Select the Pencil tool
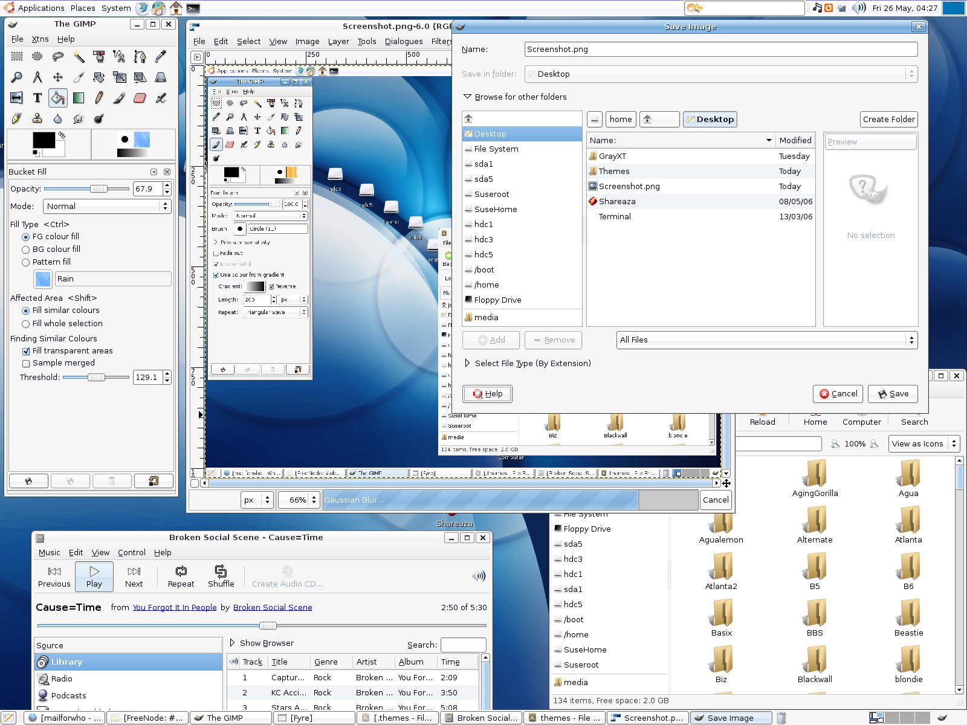This screenshot has width=967, height=725. click(99, 98)
